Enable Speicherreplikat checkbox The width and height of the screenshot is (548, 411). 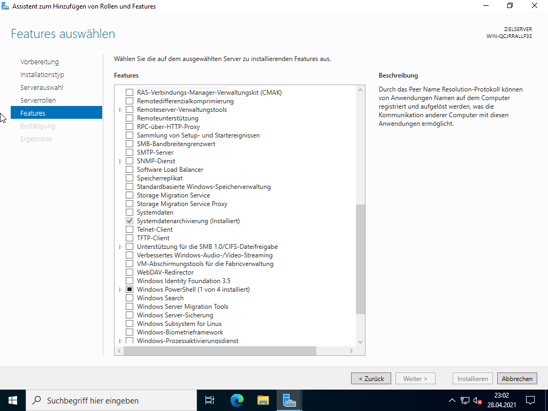point(130,178)
